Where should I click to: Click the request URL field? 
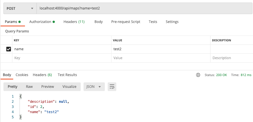point(144,8)
